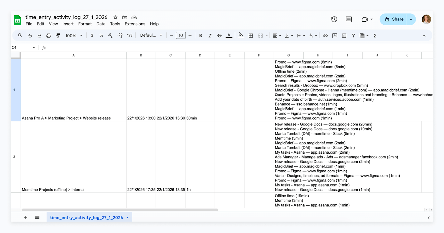The height and width of the screenshot is (233, 444).
Task: Redo the last action
Action: [x=39, y=36]
